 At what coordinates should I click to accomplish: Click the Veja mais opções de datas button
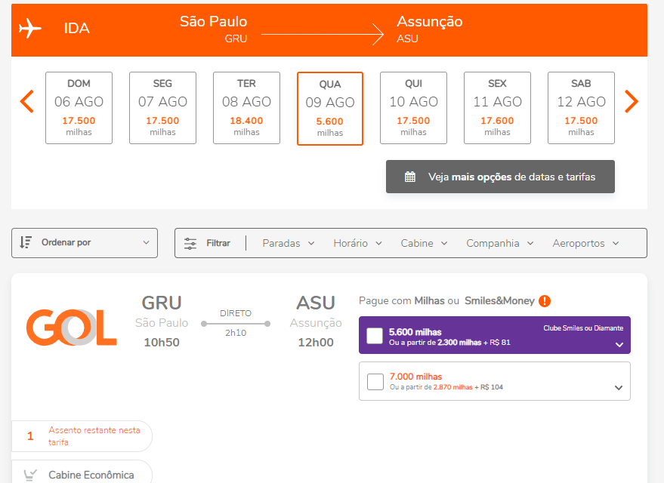(x=500, y=177)
